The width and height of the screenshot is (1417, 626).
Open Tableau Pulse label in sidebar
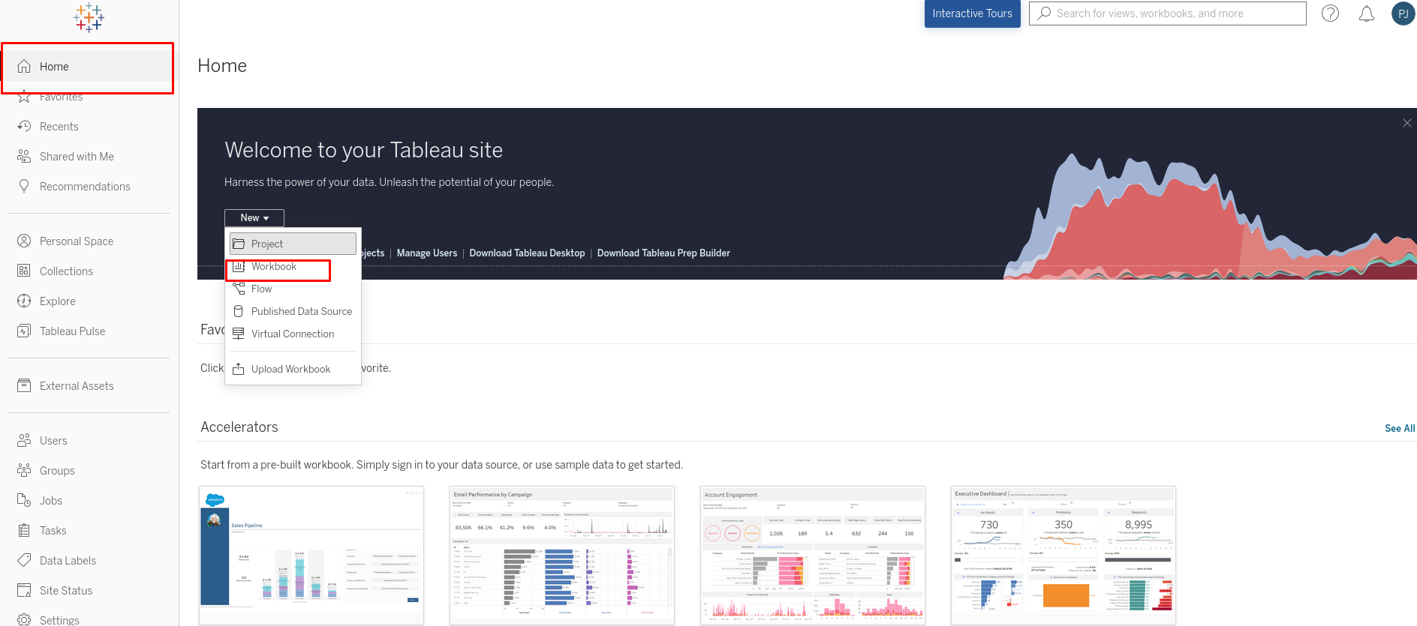click(x=73, y=331)
